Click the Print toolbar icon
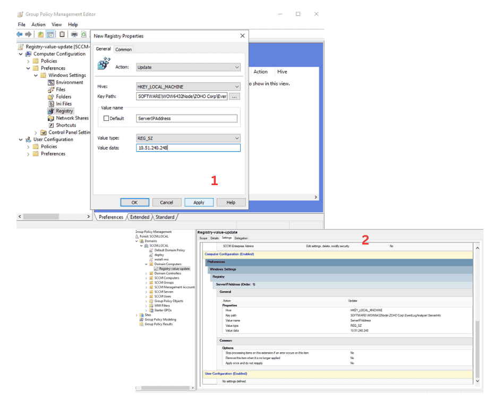The height and width of the screenshot is (401, 502). [x=75, y=34]
